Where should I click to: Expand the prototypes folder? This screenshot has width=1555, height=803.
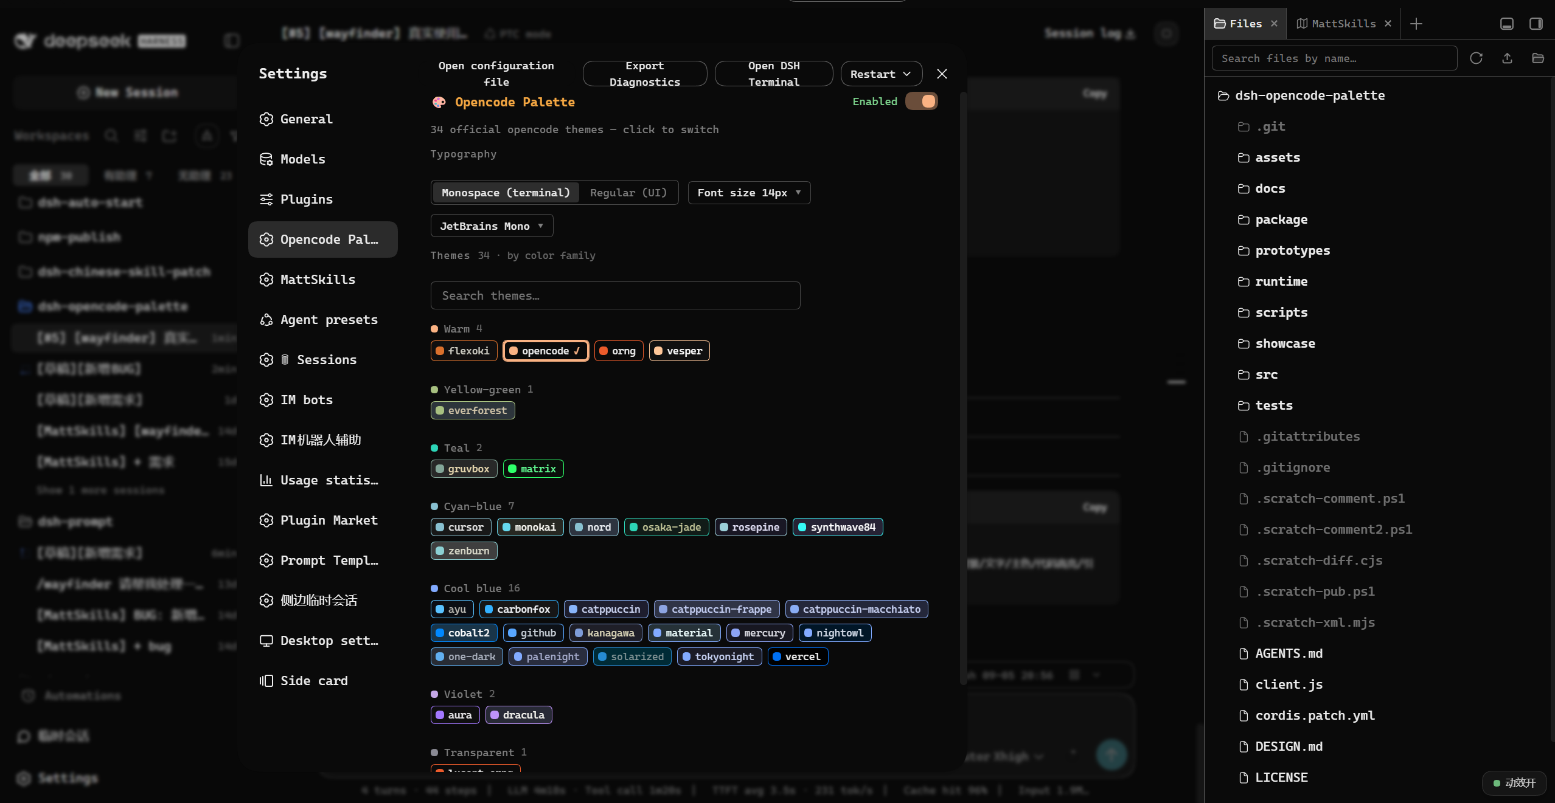[x=1293, y=250]
